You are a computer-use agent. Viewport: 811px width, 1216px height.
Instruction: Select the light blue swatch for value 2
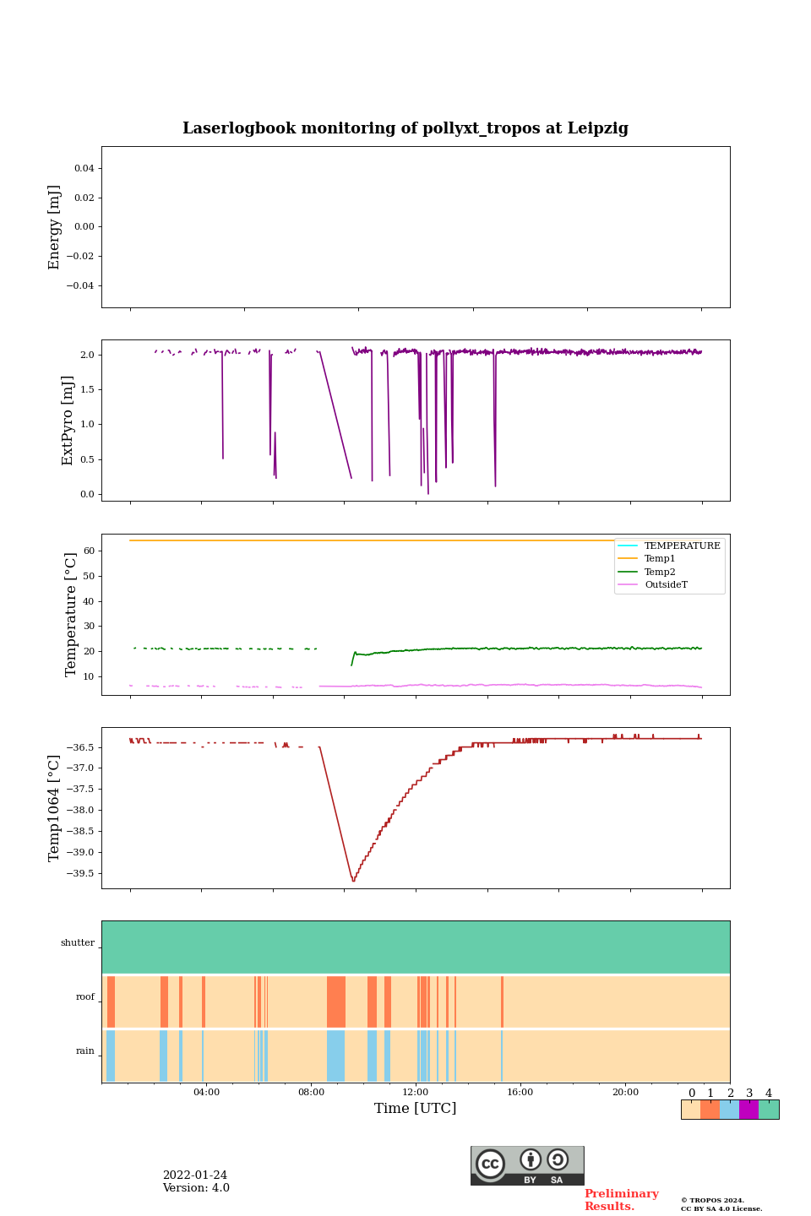click(729, 1110)
